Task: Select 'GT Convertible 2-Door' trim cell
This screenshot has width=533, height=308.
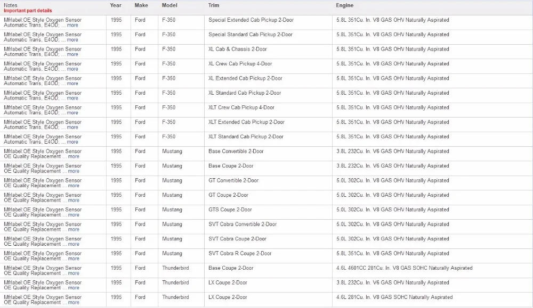Action: pos(233,180)
